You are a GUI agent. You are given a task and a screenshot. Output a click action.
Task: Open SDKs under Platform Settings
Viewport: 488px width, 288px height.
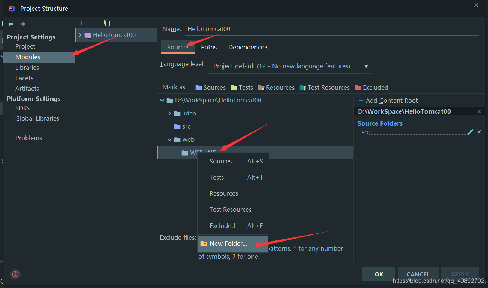pyautogui.click(x=22, y=108)
